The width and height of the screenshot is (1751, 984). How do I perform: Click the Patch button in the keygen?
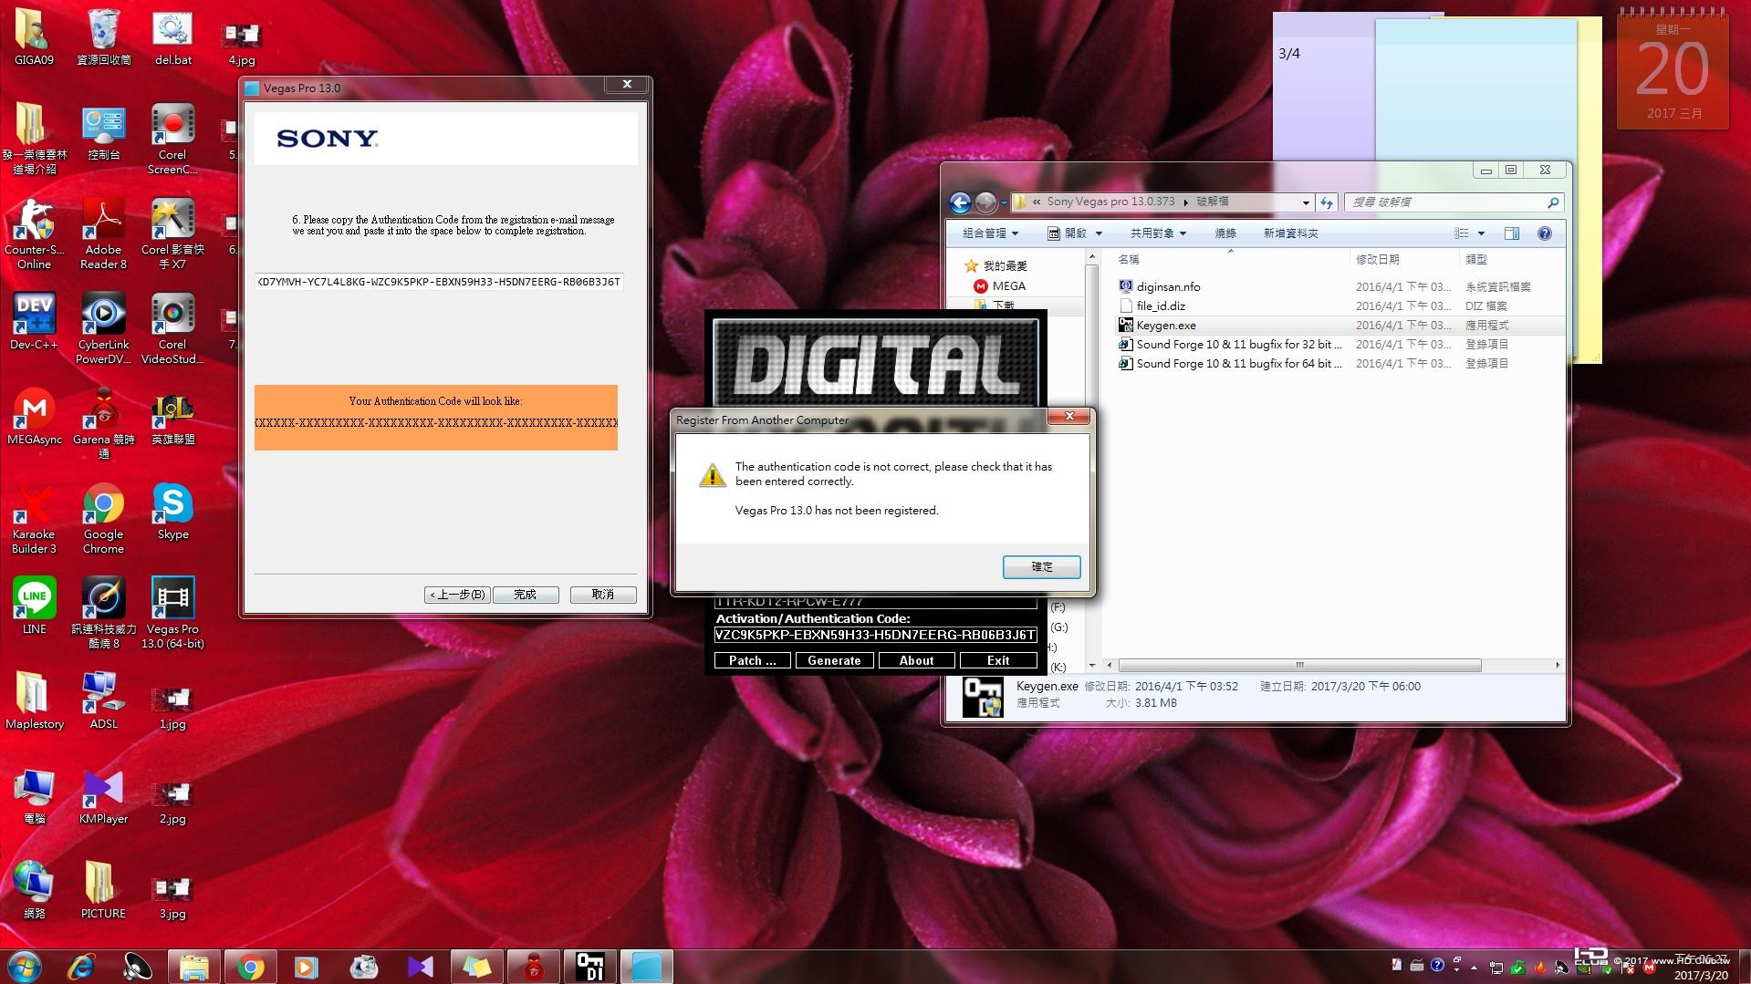click(x=752, y=660)
